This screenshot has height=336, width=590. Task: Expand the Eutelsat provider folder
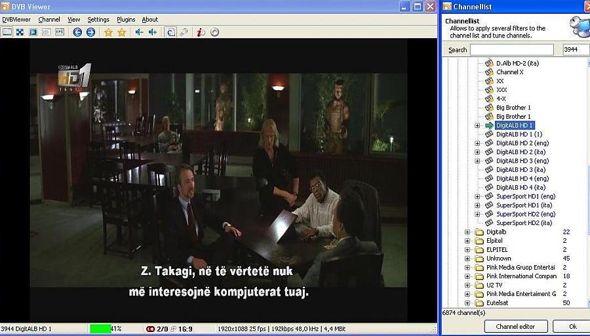(x=467, y=303)
